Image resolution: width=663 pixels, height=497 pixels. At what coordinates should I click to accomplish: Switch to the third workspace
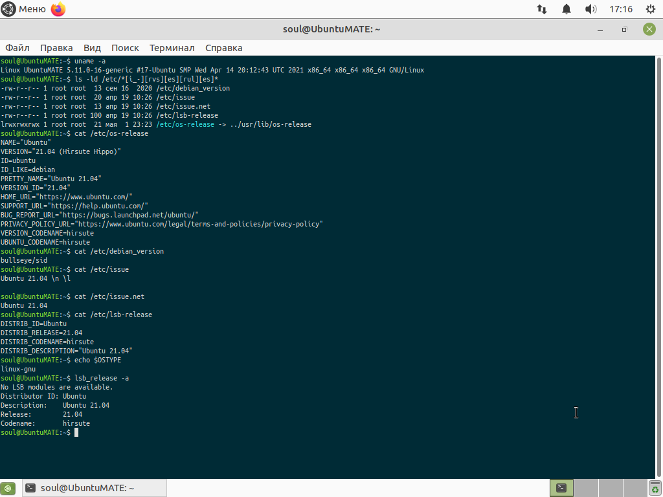click(x=611, y=488)
